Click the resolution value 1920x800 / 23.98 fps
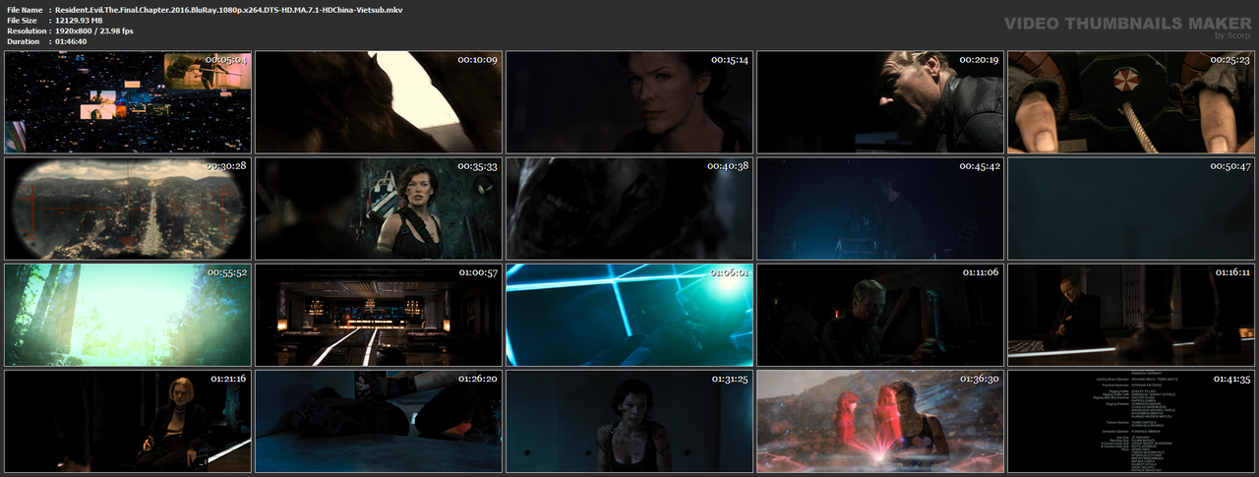The width and height of the screenshot is (1259, 477). [94, 31]
